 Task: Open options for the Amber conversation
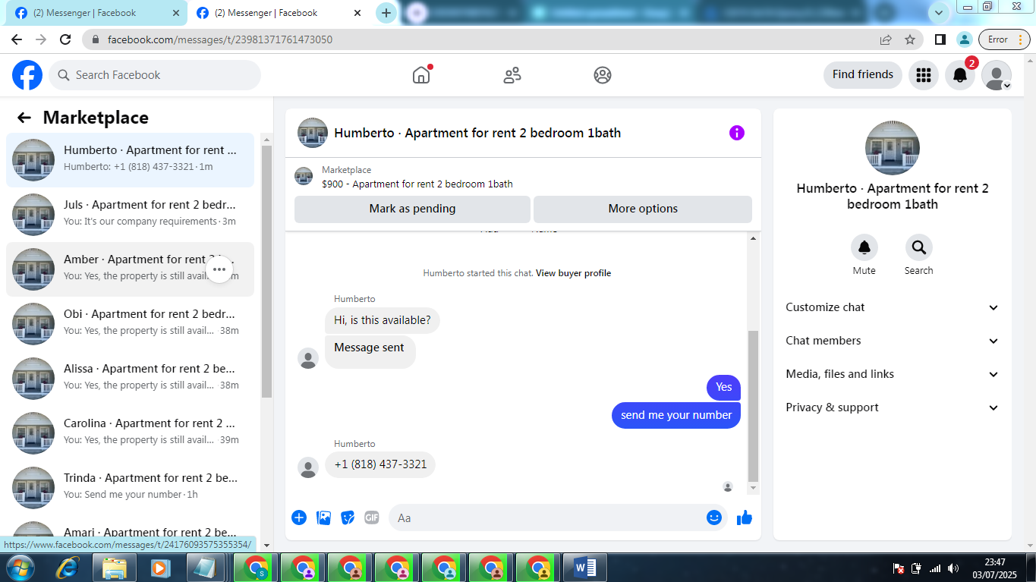[219, 269]
